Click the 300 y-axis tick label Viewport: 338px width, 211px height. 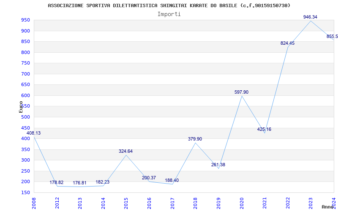point(25,160)
